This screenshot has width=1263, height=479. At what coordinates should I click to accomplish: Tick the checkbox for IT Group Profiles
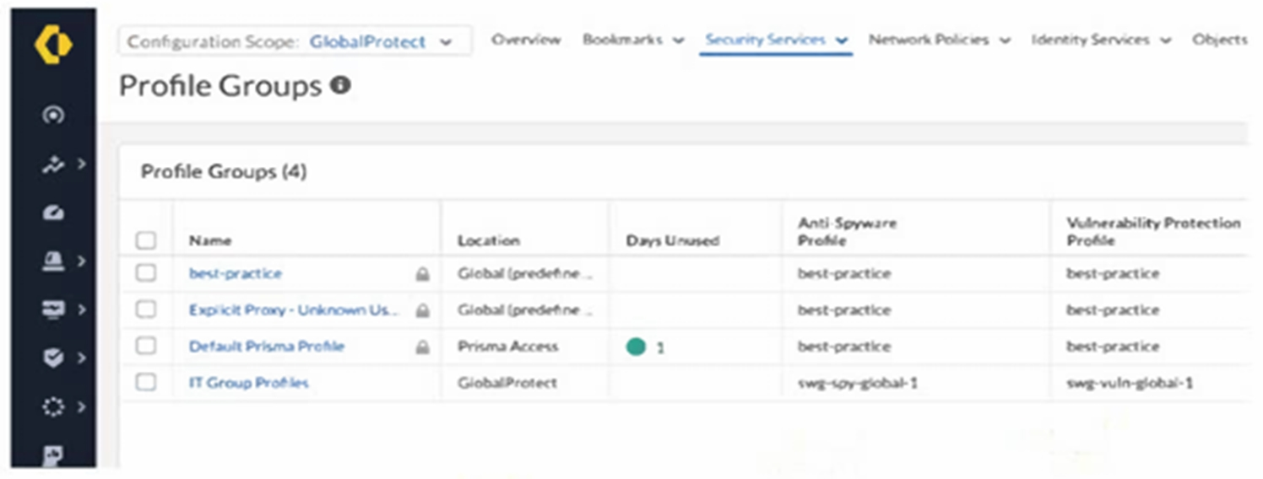[x=146, y=382]
